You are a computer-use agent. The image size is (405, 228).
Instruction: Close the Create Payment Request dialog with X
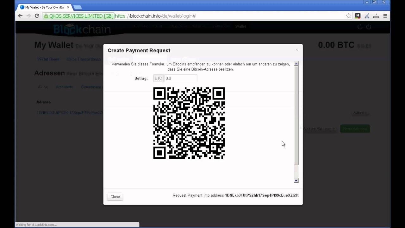point(296,50)
